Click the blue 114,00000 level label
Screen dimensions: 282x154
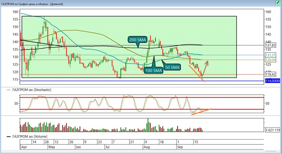click(x=273, y=81)
